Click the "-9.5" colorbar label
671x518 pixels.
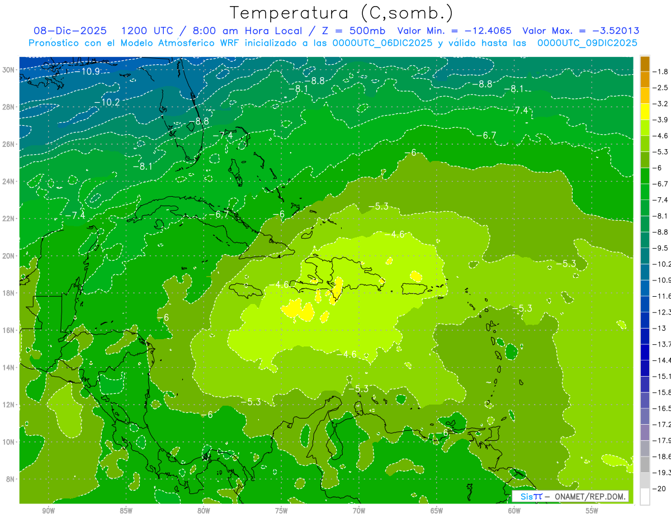pos(661,248)
